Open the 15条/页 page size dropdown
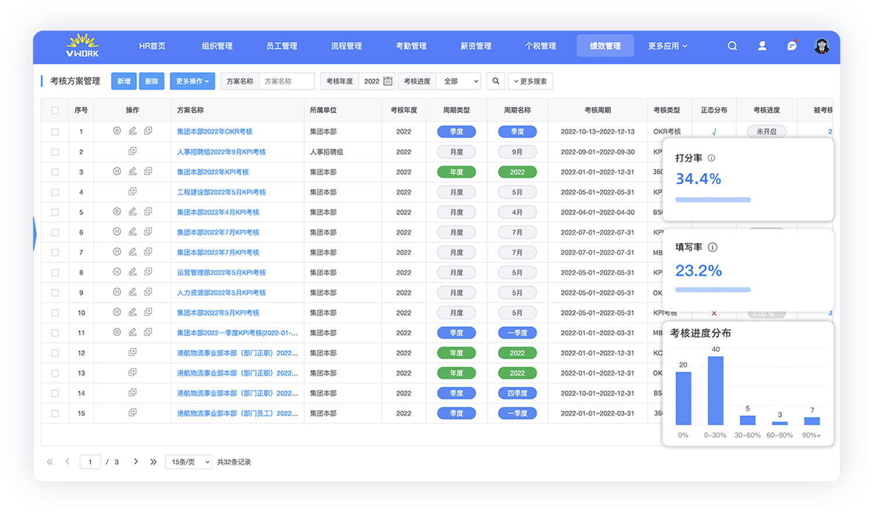875x511 pixels. [189, 462]
